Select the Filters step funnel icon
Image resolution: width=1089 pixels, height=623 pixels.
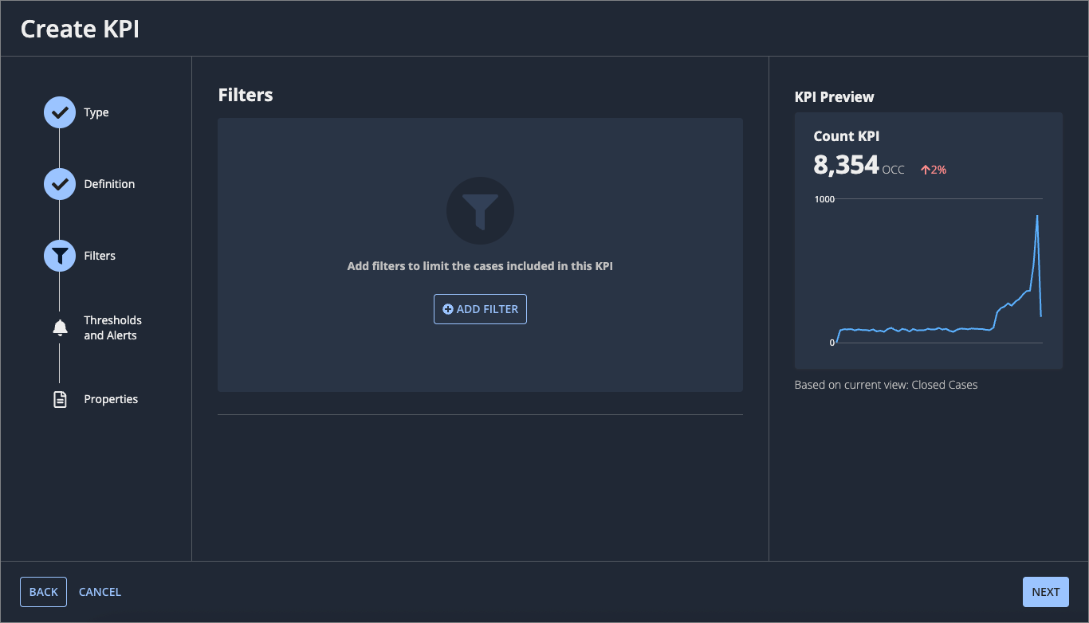[60, 256]
